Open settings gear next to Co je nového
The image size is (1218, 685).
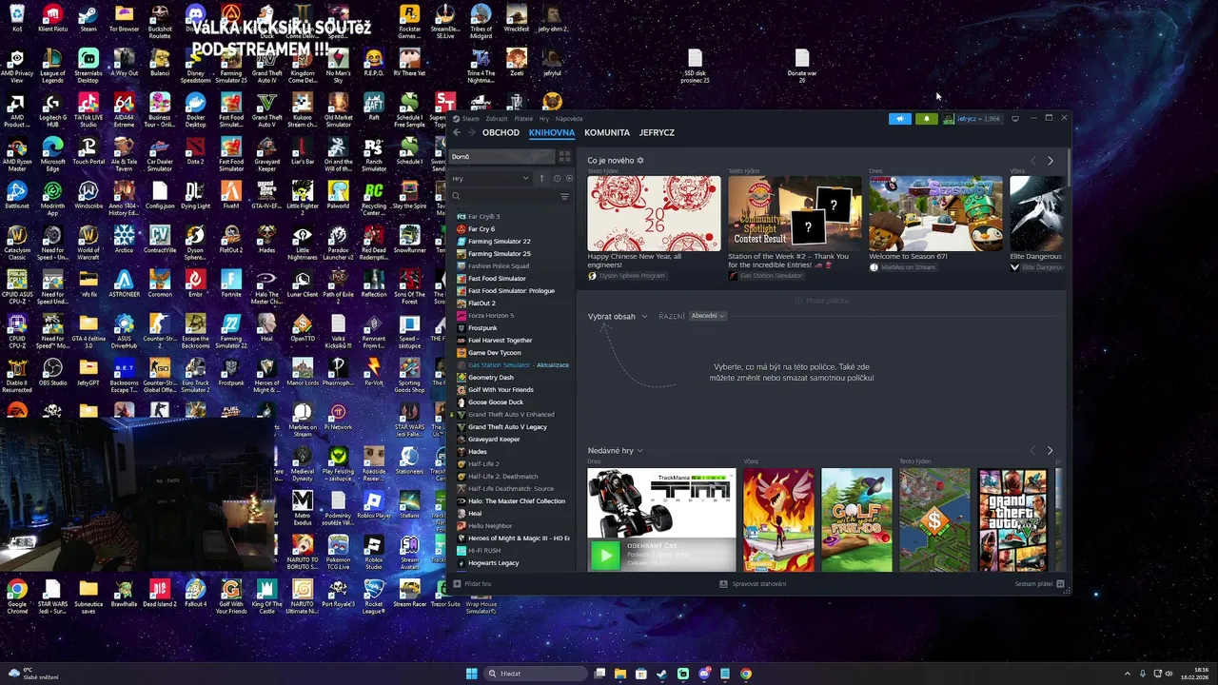[640, 161]
